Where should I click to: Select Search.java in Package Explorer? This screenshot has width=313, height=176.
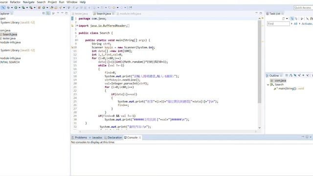pyautogui.click(x=10, y=34)
